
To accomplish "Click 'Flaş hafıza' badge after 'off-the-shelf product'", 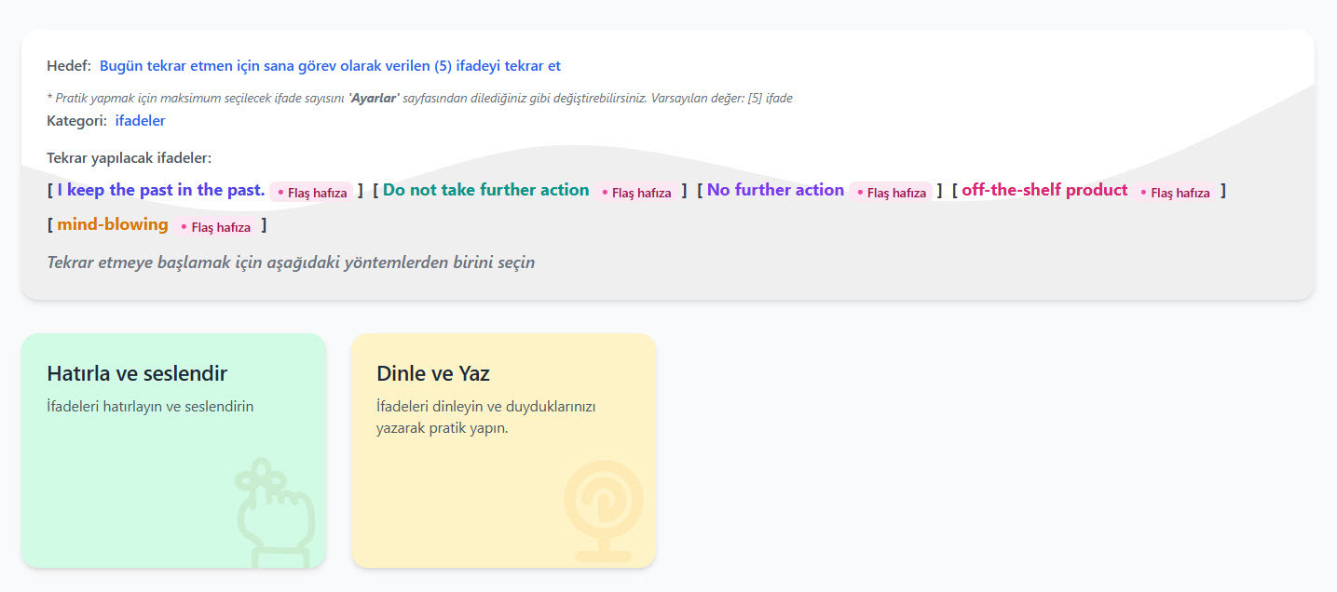I will pos(1174,193).
